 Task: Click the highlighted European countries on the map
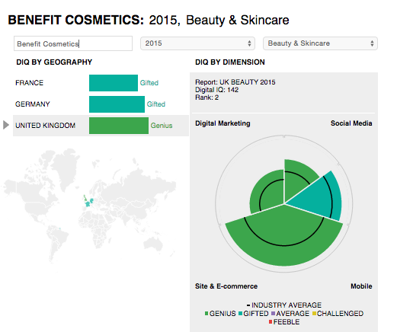88,201
